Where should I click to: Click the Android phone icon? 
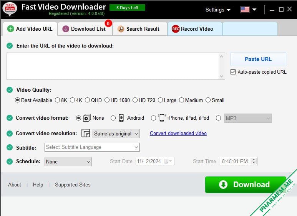(x=121, y=118)
